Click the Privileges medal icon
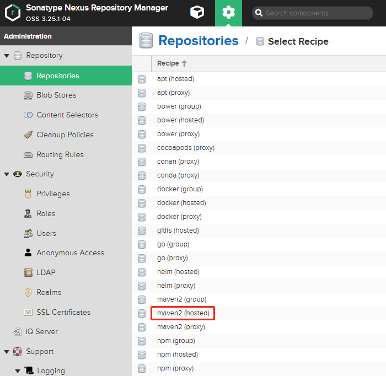The image size is (386, 376). tap(28, 194)
